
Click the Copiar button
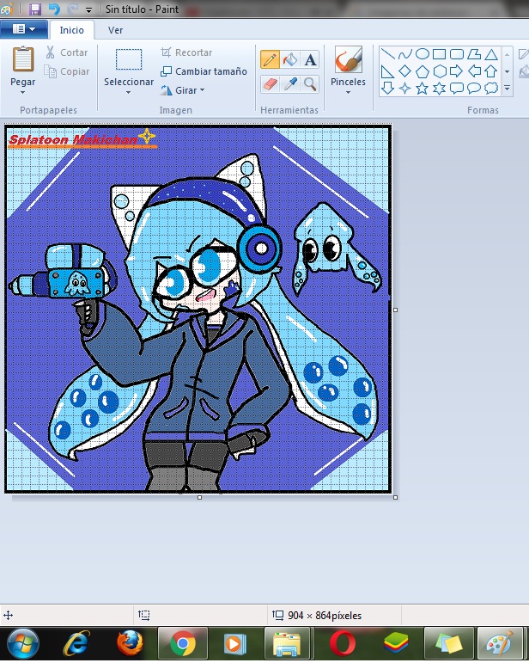(x=67, y=71)
